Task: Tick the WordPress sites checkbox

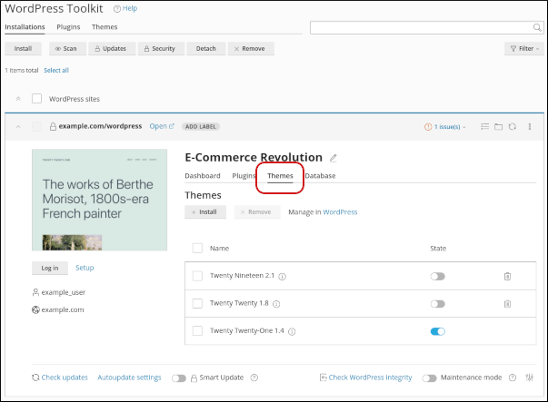Action: [x=36, y=99]
